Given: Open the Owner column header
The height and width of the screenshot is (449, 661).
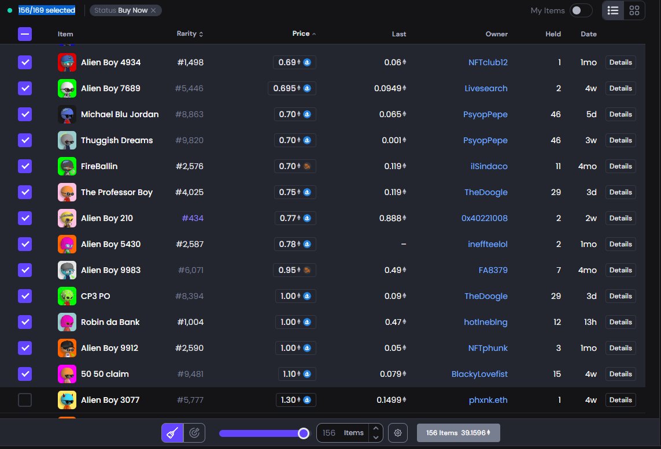Looking at the screenshot, I should click(496, 33).
